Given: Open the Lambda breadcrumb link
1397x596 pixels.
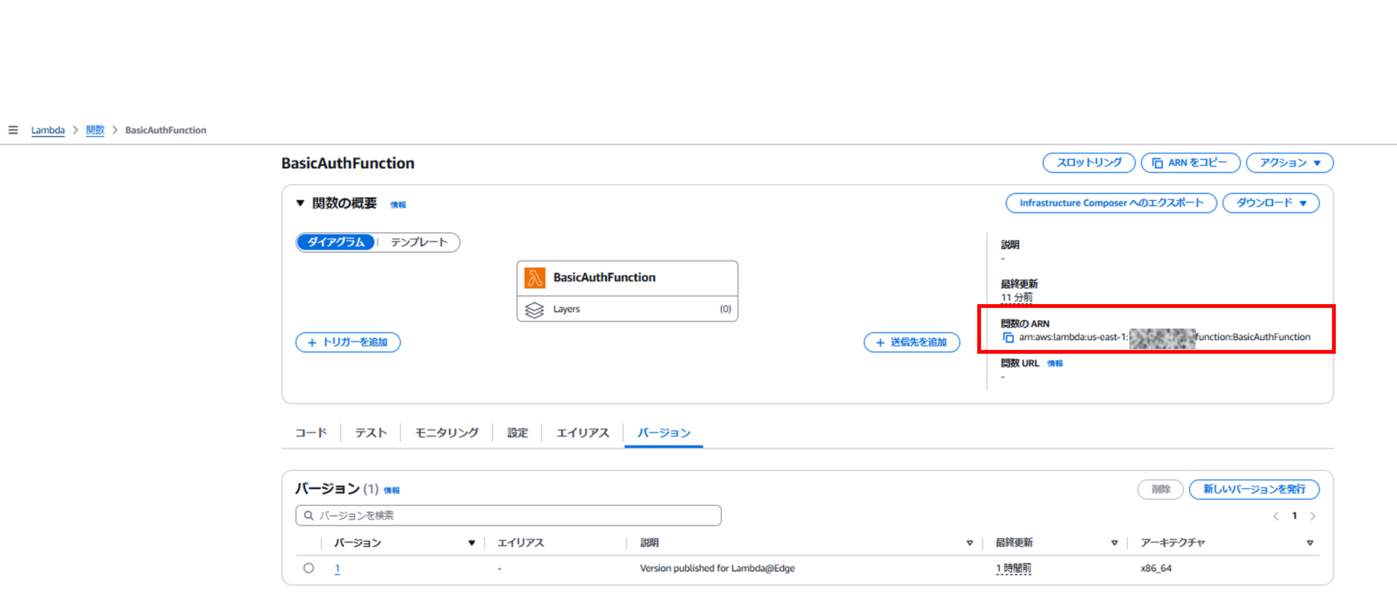Looking at the screenshot, I should [x=47, y=130].
